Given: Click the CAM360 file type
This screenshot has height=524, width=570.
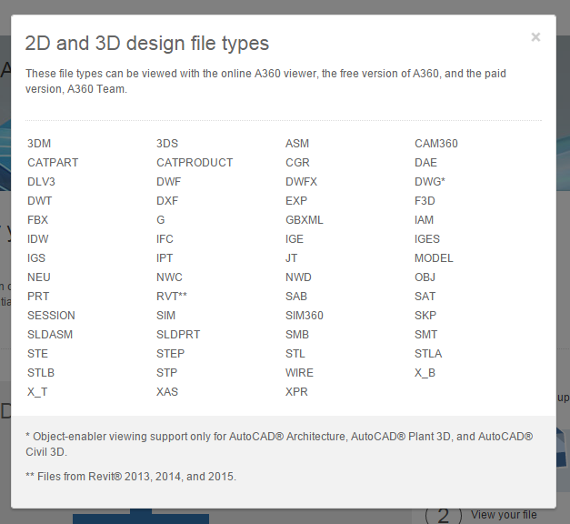Looking at the screenshot, I should 436,144.
